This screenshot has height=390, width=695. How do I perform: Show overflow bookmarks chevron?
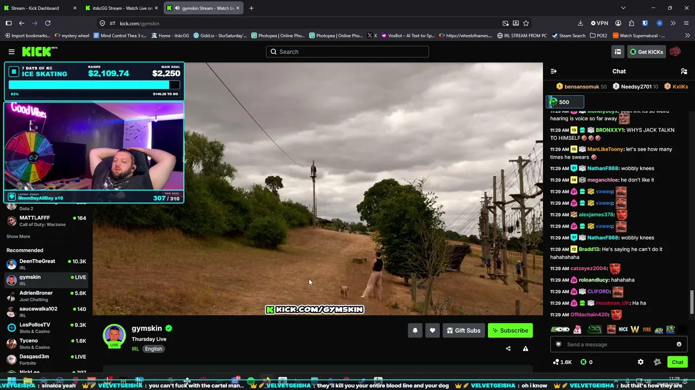[687, 36]
